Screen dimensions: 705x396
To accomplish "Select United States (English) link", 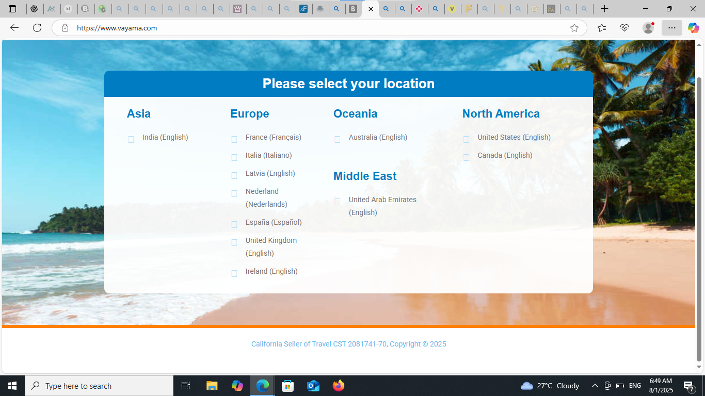I will click(x=514, y=137).
